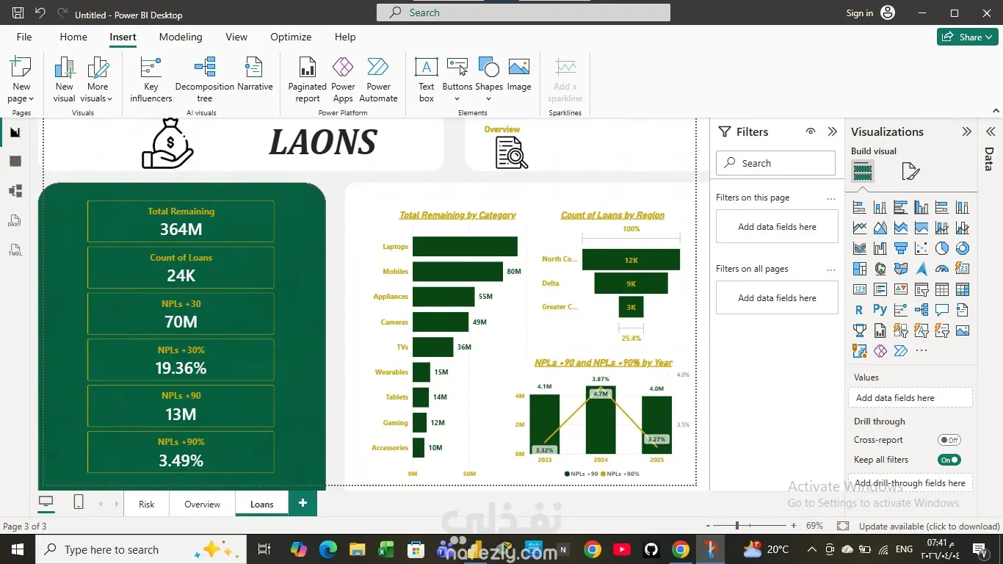The image size is (1003, 564).
Task: Insert a Power Automate visual
Action: coord(378,79)
